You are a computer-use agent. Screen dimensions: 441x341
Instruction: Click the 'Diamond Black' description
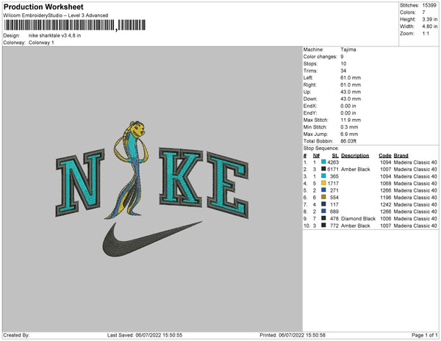click(x=359, y=218)
